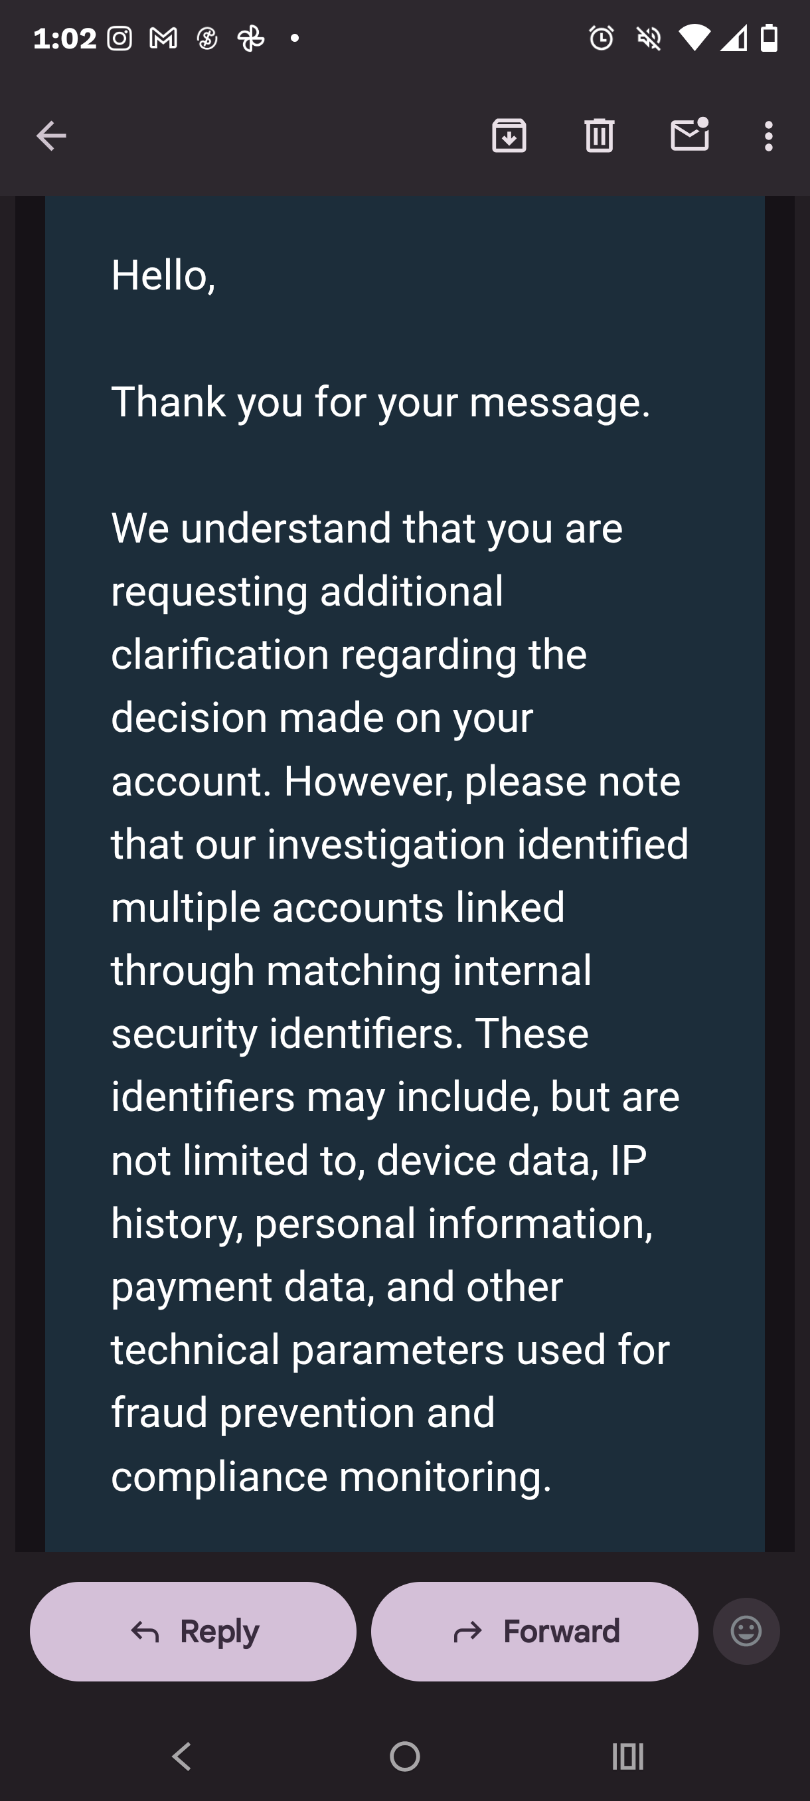This screenshot has height=1801, width=810.
Task: Archive this email
Action: (x=509, y=135)
